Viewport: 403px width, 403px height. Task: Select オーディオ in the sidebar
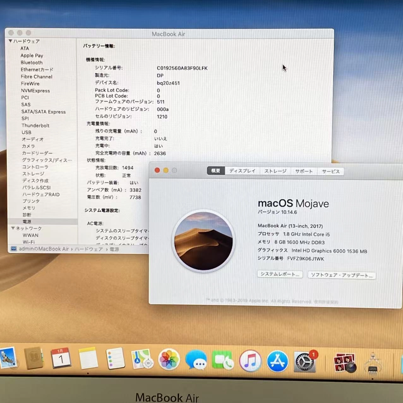coord(33,139)
